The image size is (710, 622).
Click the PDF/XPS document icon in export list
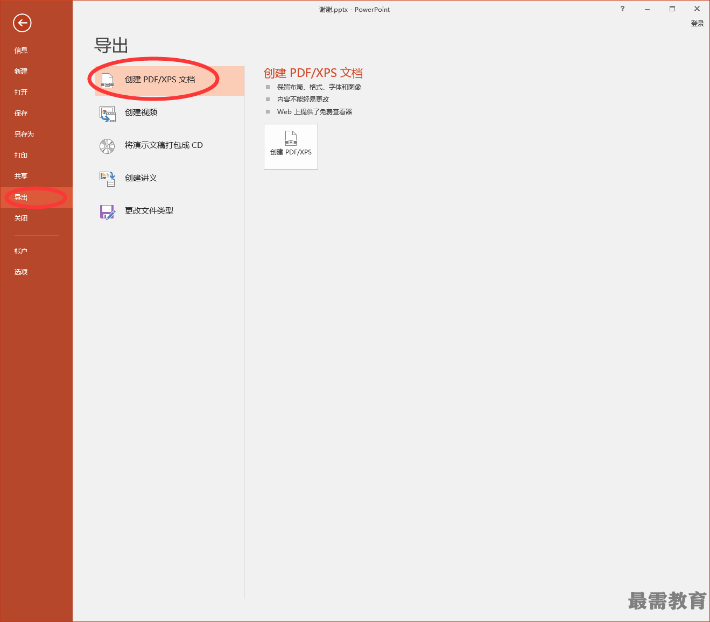tap(108, 80)
